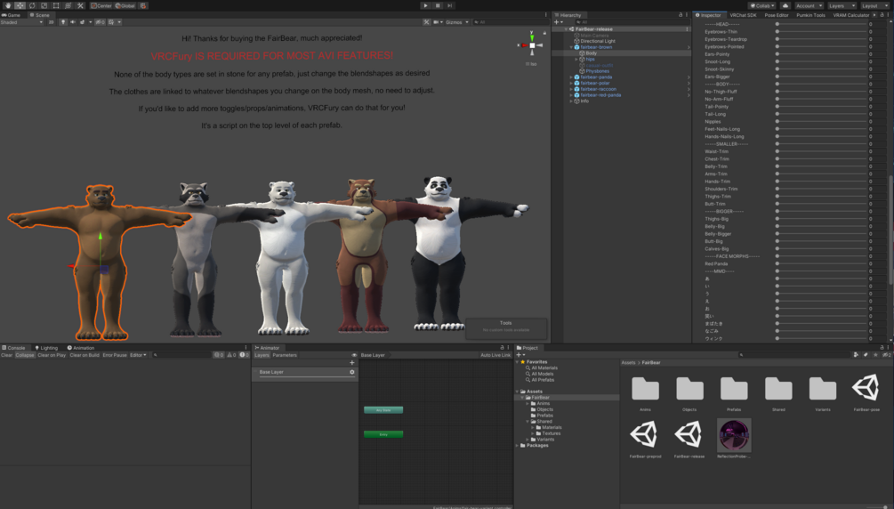Toggle 2D view mode

51,21
